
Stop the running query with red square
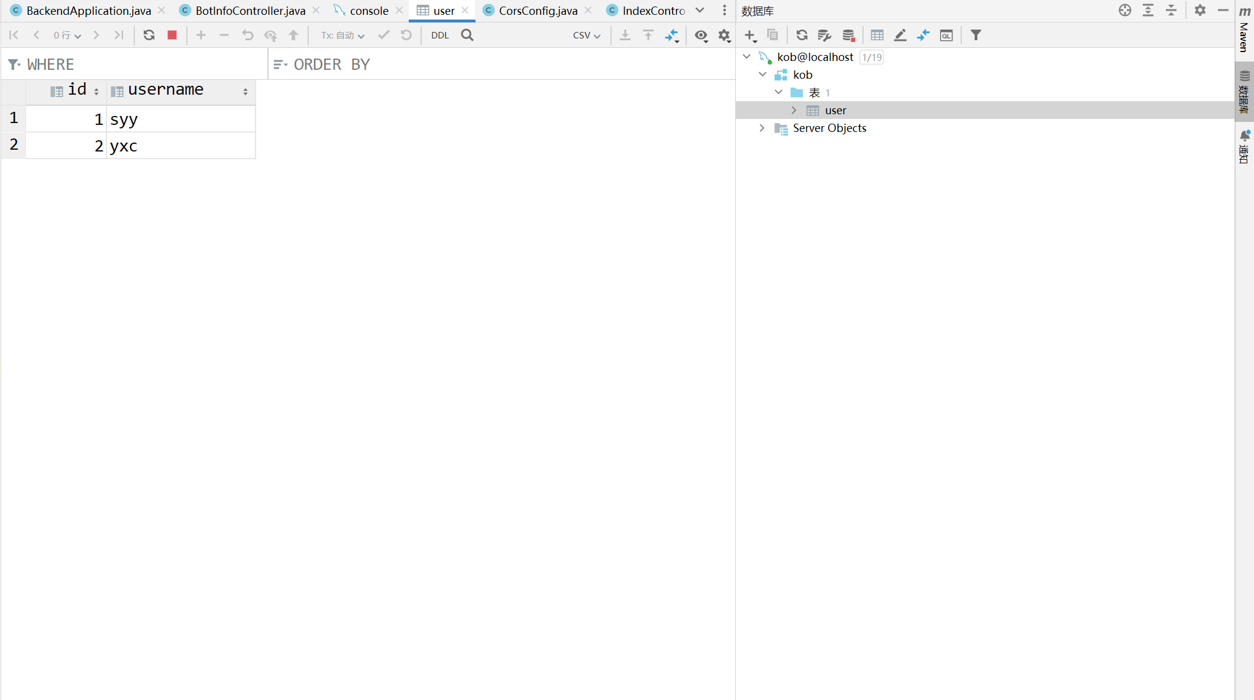coord(172,36)
